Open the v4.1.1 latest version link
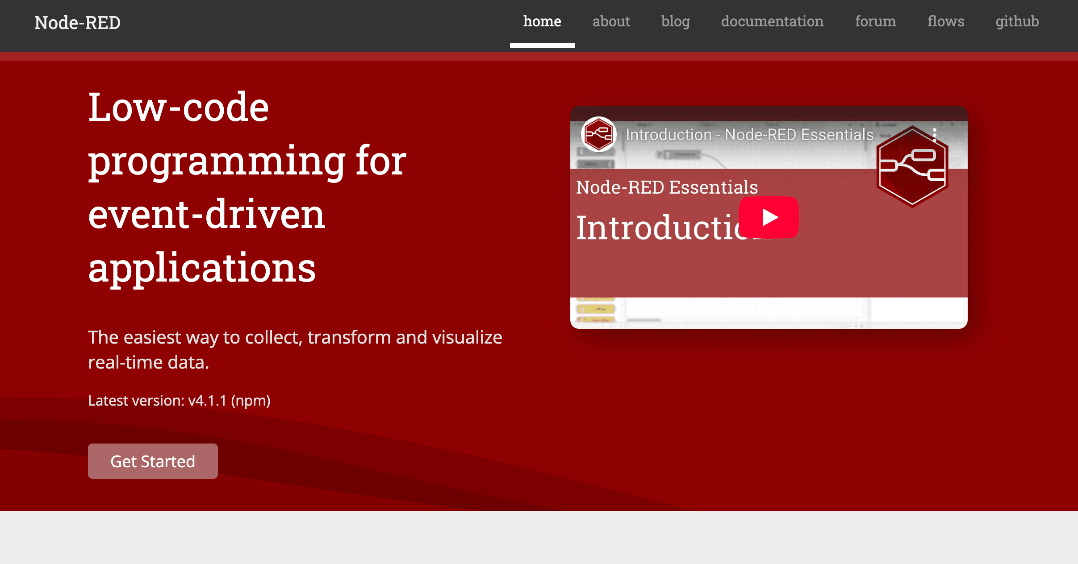 [x=207, y=401]
